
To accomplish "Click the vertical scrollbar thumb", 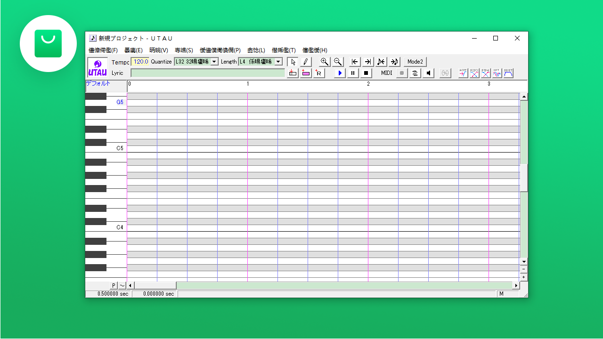I will 524,178.
